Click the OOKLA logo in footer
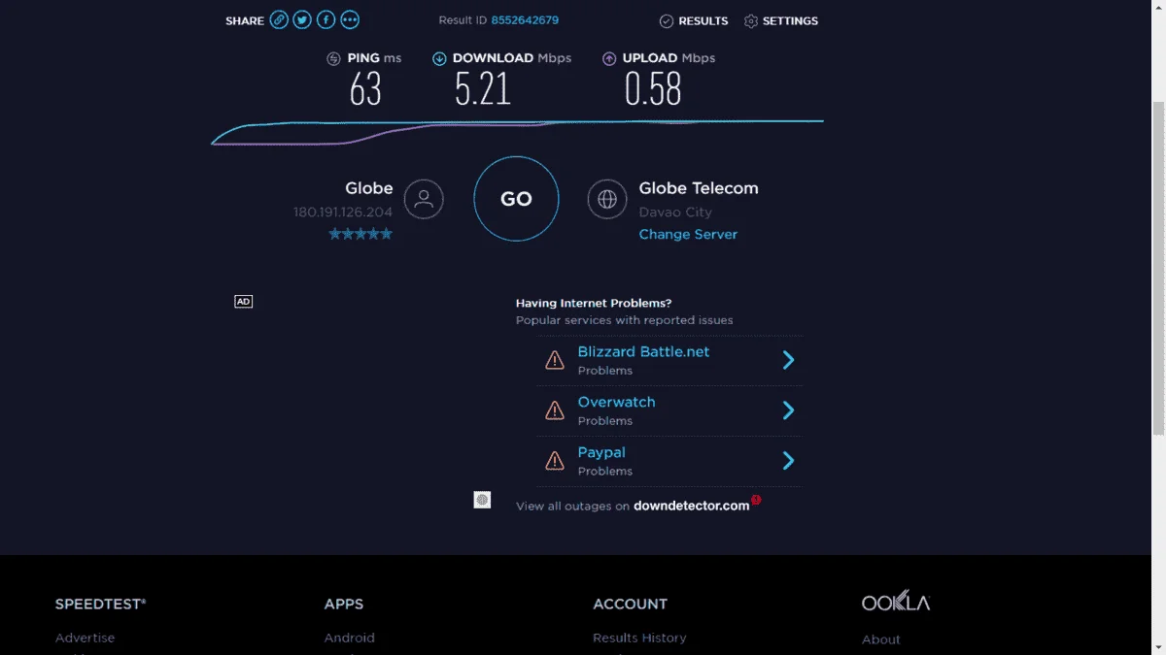 (896, 602)
